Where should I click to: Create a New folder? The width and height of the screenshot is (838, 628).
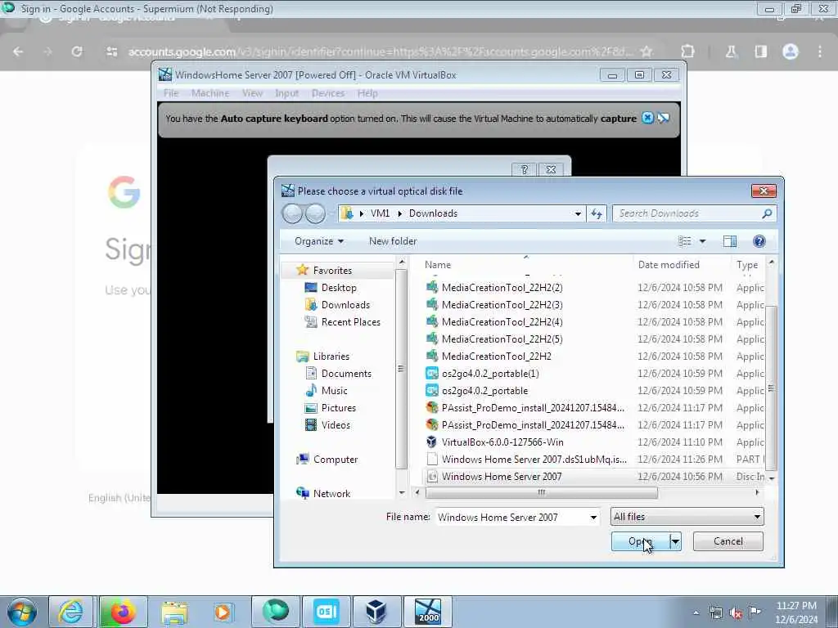[393, 241]
